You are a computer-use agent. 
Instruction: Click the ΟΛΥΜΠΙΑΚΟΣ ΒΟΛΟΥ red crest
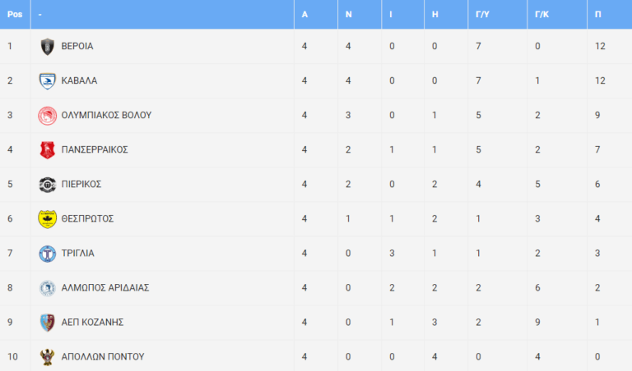(x=47, y=116)
